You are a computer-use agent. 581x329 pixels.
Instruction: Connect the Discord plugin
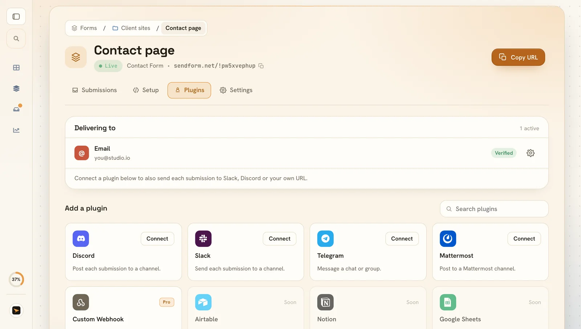pyautogui.click(x=157, y=239)
